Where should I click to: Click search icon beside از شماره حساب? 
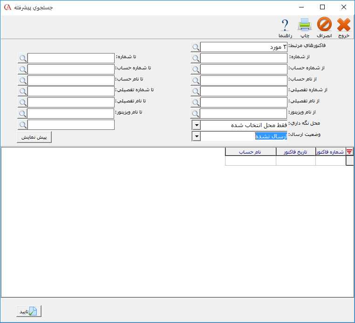196,69
